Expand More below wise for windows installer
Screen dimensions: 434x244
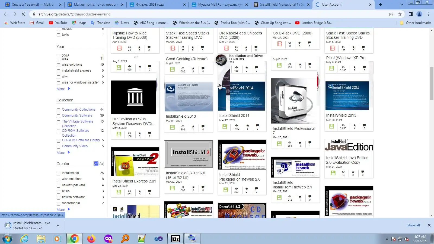click(x=63, y=89)
